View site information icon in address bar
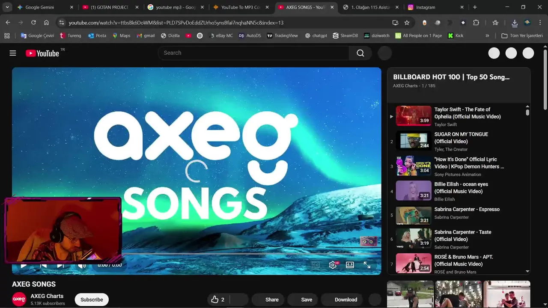 (61, 23)
